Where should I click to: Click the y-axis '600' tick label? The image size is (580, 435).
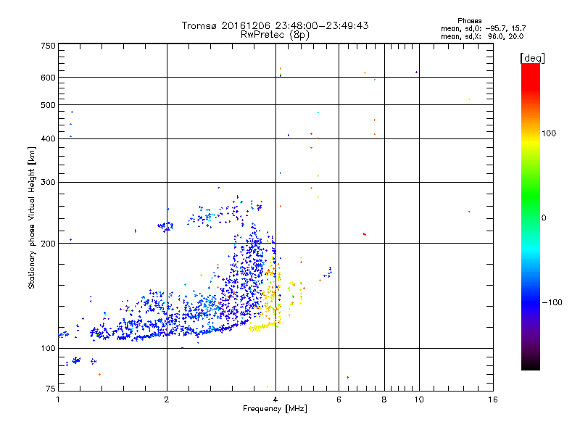(x=48, y=78)
